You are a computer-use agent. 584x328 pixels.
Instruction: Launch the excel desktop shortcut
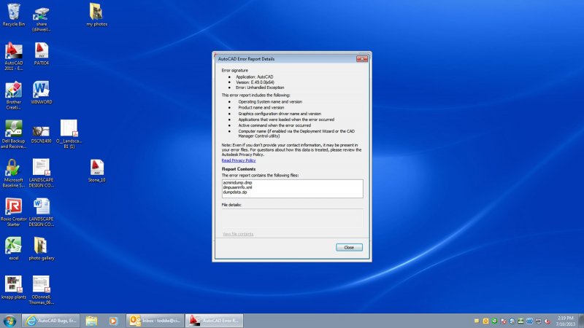click(x=14, y=249)
